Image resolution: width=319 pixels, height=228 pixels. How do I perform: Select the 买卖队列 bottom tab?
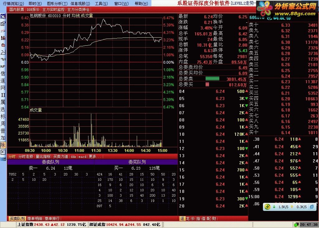(17, 218)
